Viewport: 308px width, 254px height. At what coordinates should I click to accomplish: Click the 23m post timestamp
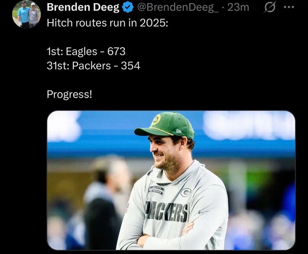pos(238,7)
